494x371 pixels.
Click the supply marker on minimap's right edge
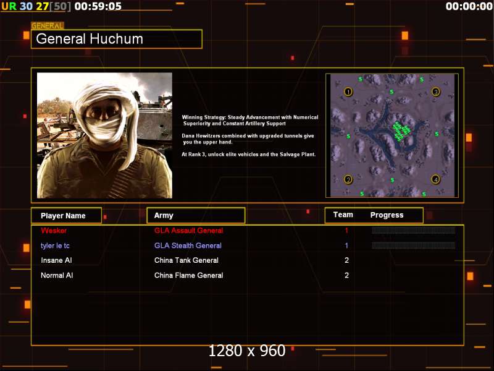click(x=437, y=134)
